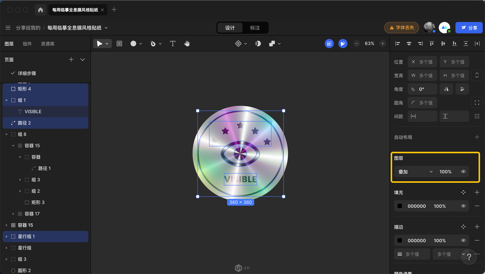The width and height of the screenshot is (485, 274).
Task: Select the hand pan tool
Action: click(187, 44)
